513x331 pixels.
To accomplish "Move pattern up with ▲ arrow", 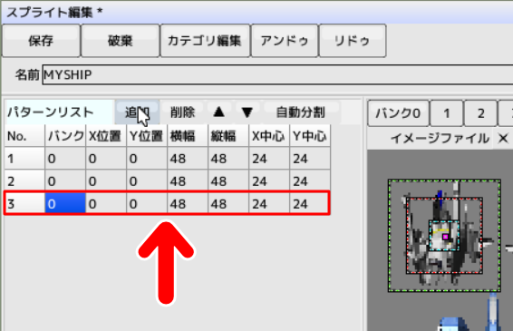I will tap(218, 112).
